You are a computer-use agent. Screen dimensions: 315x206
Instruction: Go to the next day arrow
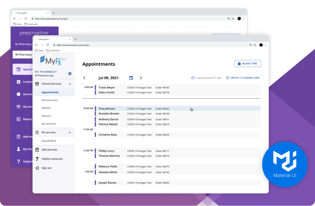(x=141, y=78)
